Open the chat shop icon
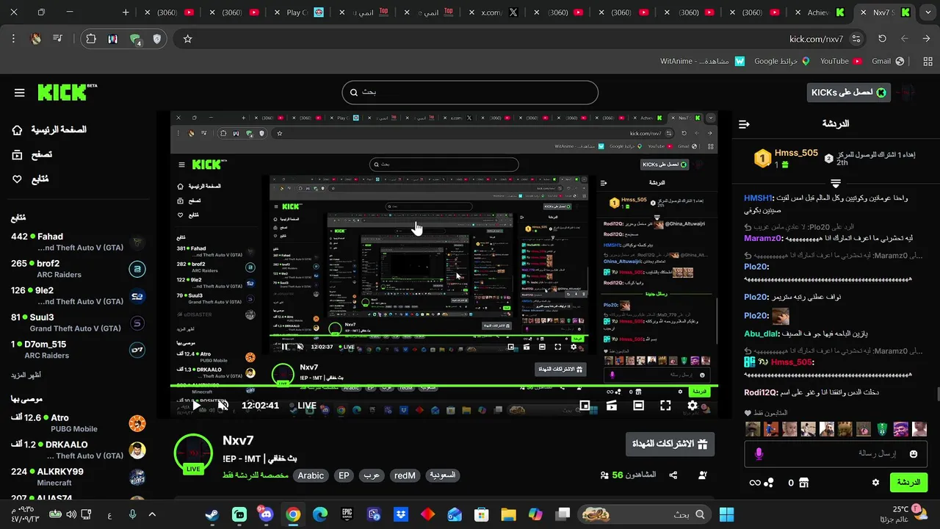This screenshot has width=940, height=529. [803, 483]
